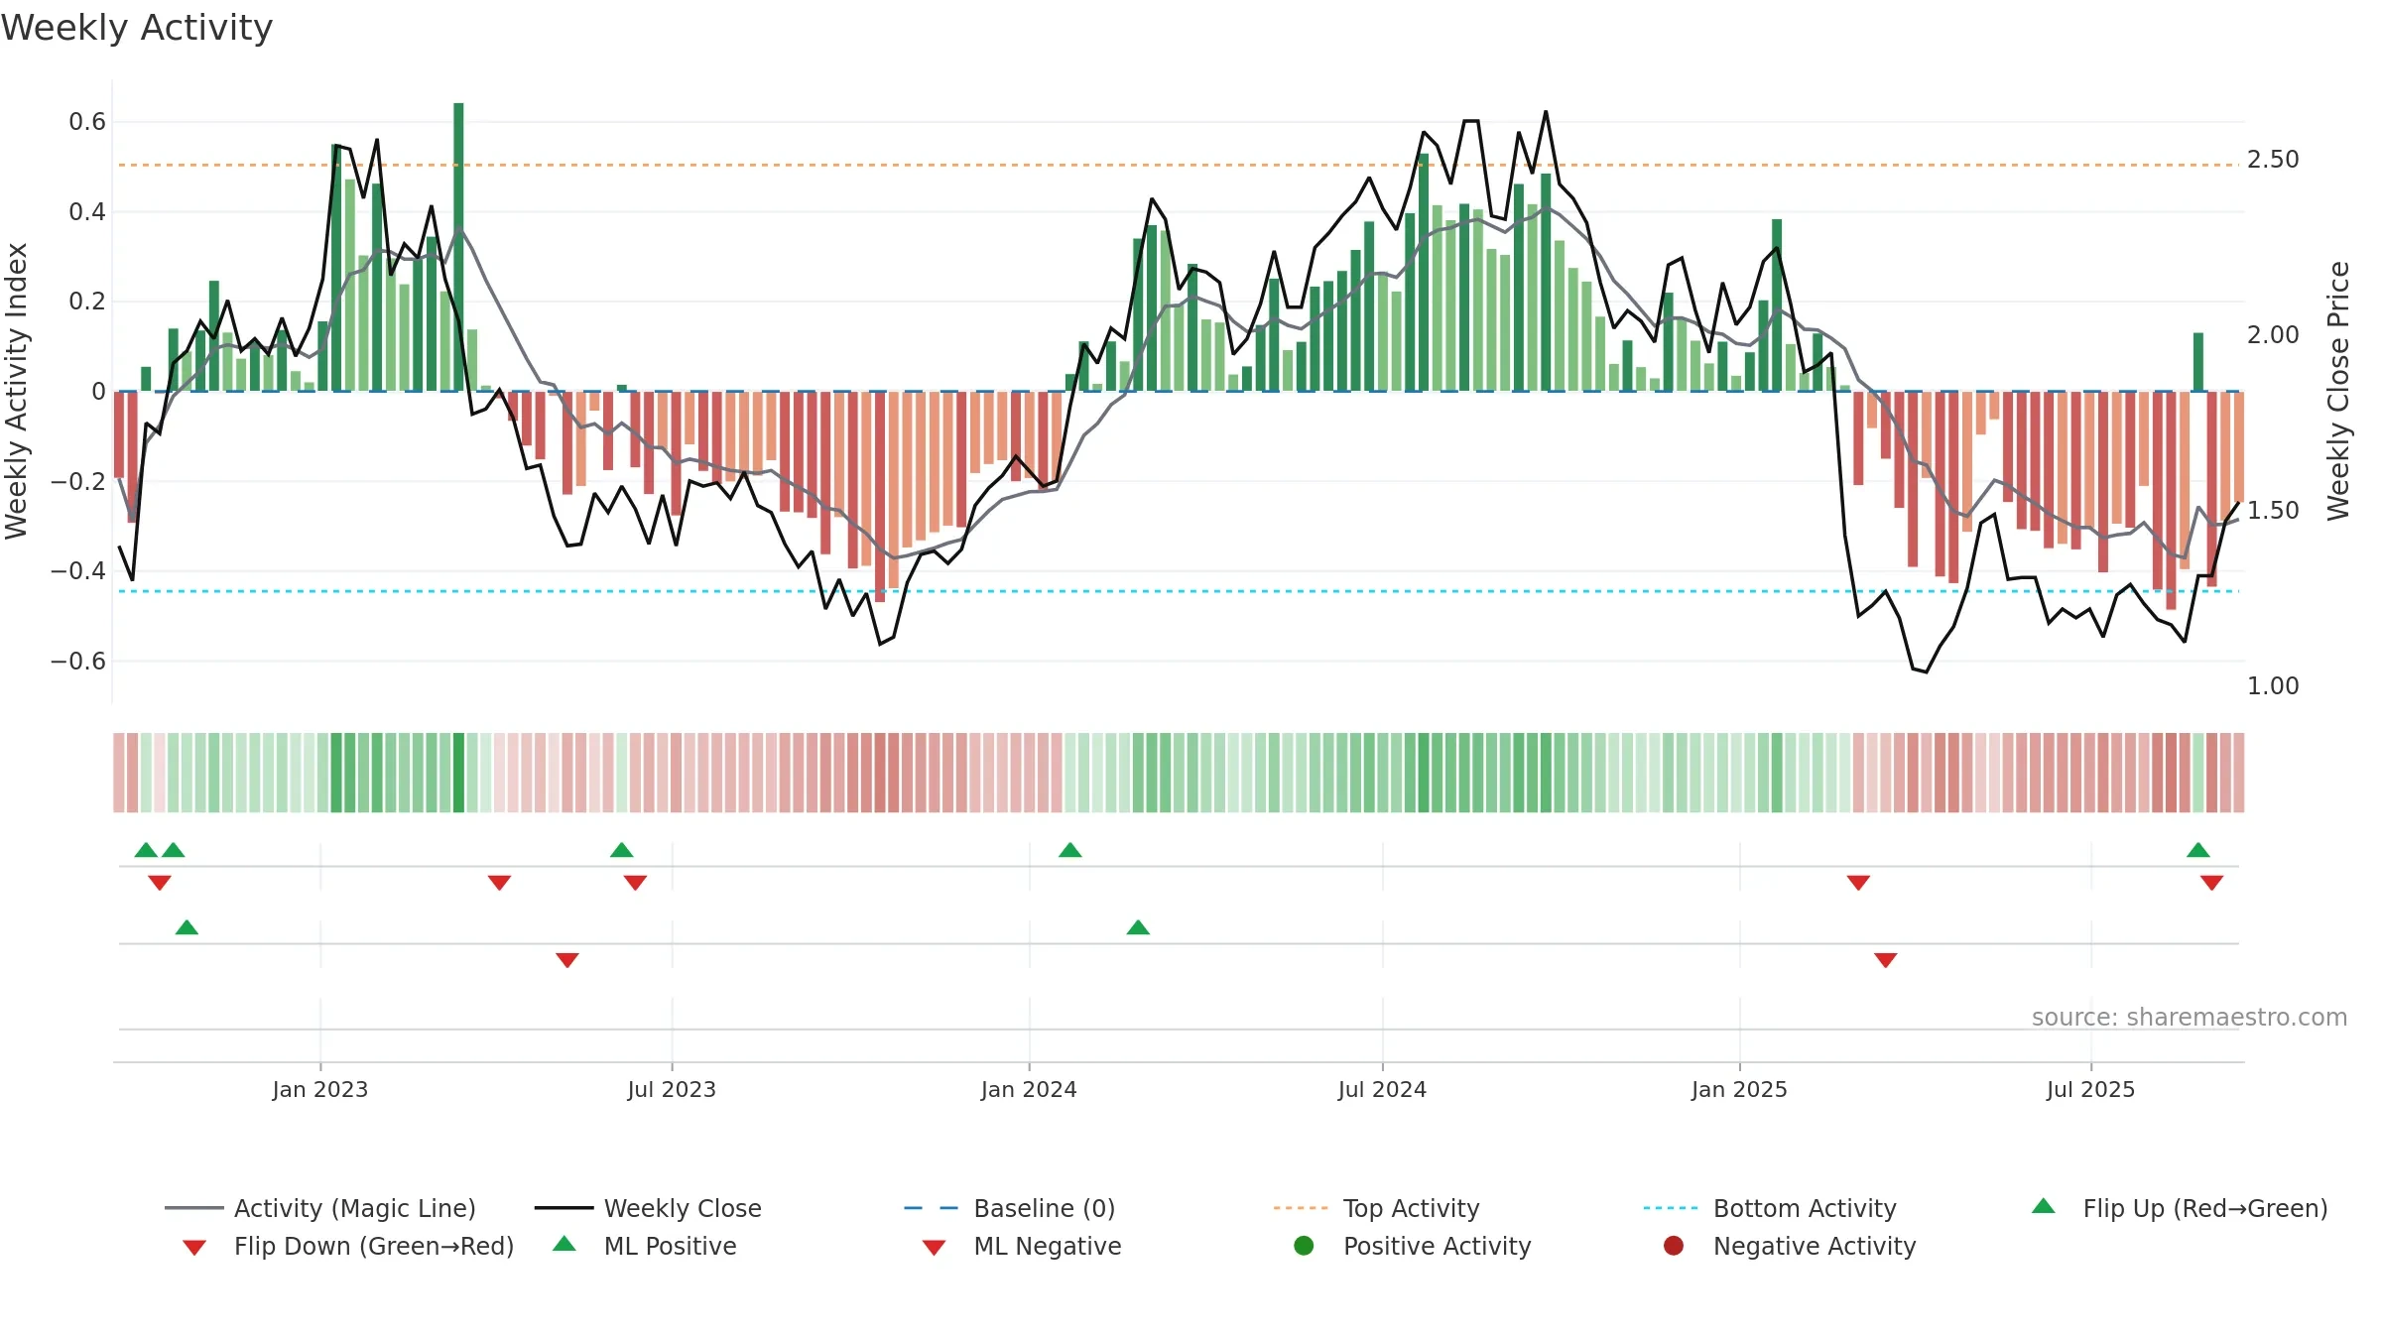Click the rightmost Flip Down marker in late 2025
This screenshot has width=2381, height=1339.
pos(2211,883)
